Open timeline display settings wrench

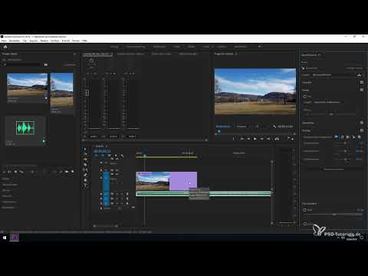click(122, 156)
